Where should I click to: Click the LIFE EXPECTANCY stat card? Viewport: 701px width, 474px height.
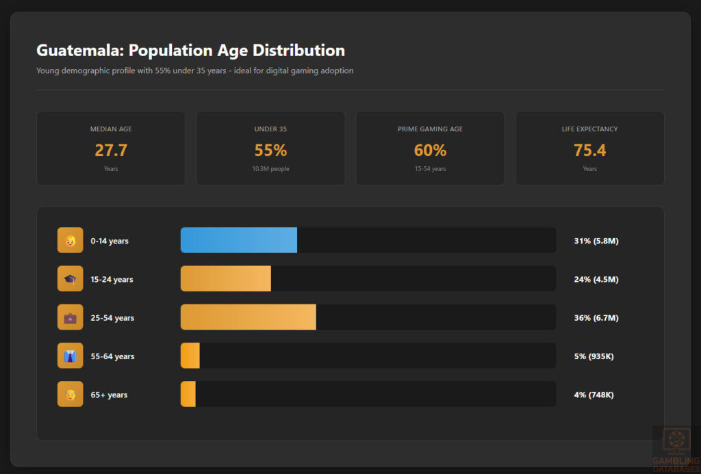click(589, 148)
